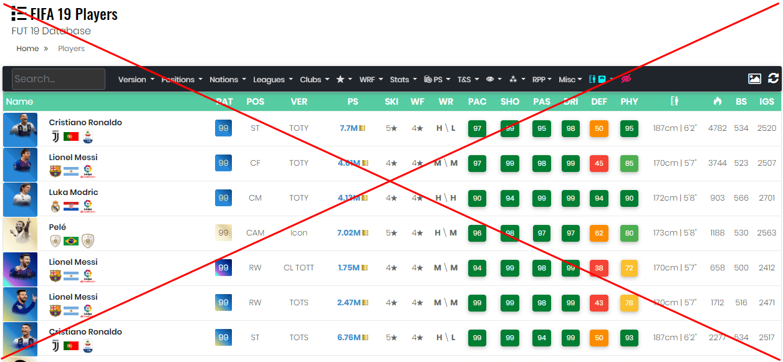Viewport: 783px width, 362px height.
Task: Click Juventus badge in Cristiano Ronaldo TOTS row
Action: [55, 345]
